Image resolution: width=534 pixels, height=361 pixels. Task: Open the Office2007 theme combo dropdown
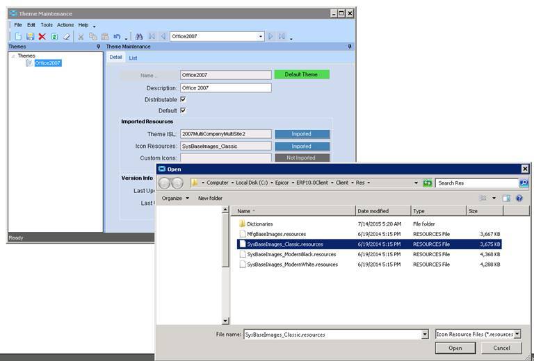261,36
